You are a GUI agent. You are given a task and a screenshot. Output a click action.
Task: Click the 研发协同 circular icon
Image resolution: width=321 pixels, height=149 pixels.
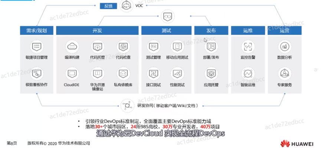point(127,106)
